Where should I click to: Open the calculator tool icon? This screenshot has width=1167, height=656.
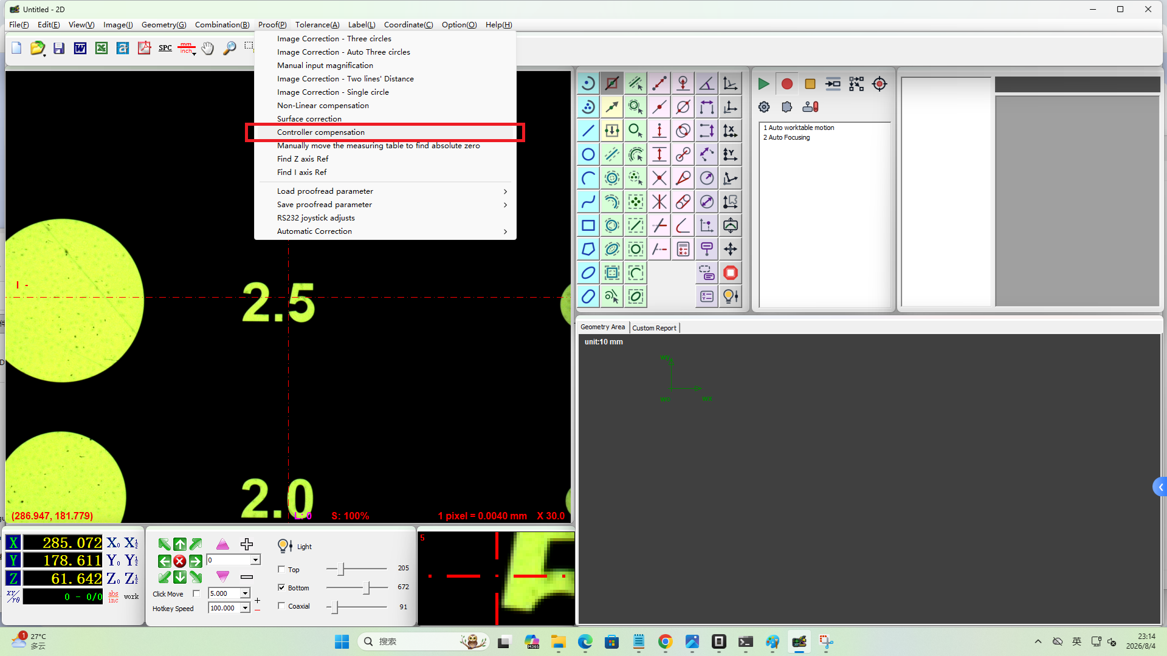[683, 249]
